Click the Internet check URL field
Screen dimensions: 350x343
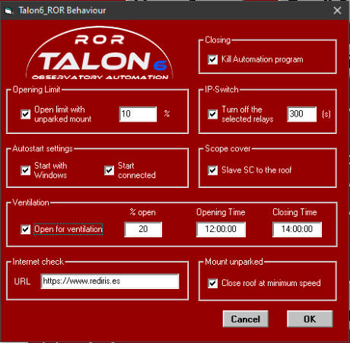(x=110, y=281)
